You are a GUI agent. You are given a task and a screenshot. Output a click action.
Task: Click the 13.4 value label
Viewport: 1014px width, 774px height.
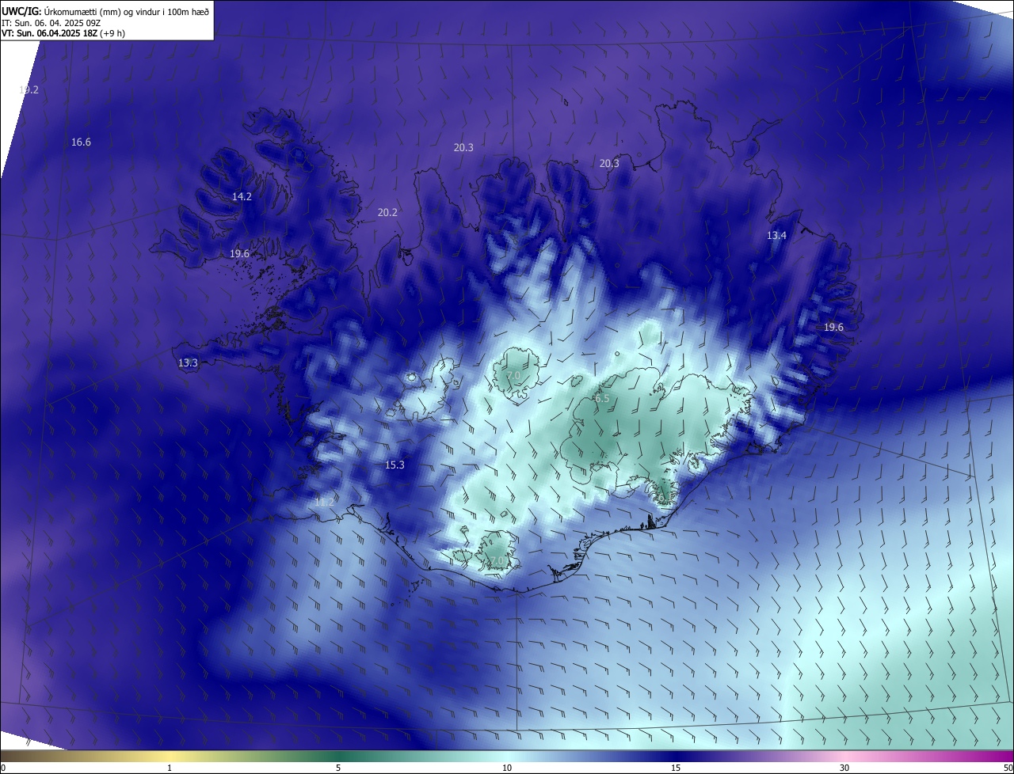[x=776, y=236]
